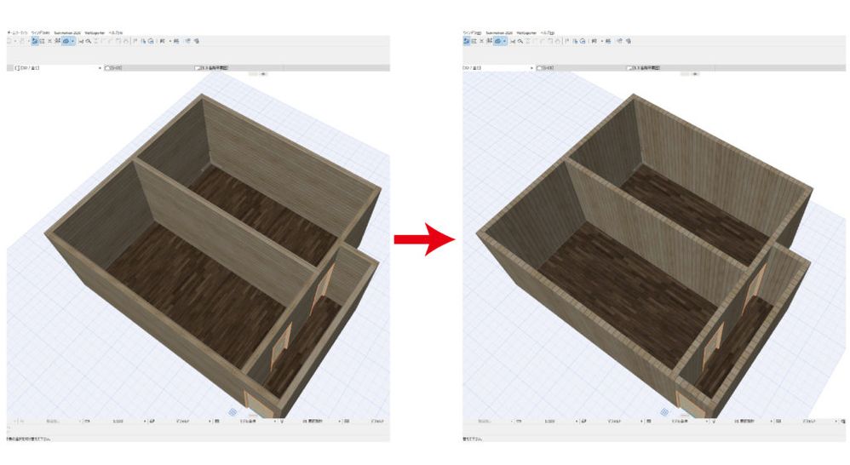This screenshot has width=850, height=465.
Task: Switch to the S-01 tab in left screenshot
Action: point(149,68)
